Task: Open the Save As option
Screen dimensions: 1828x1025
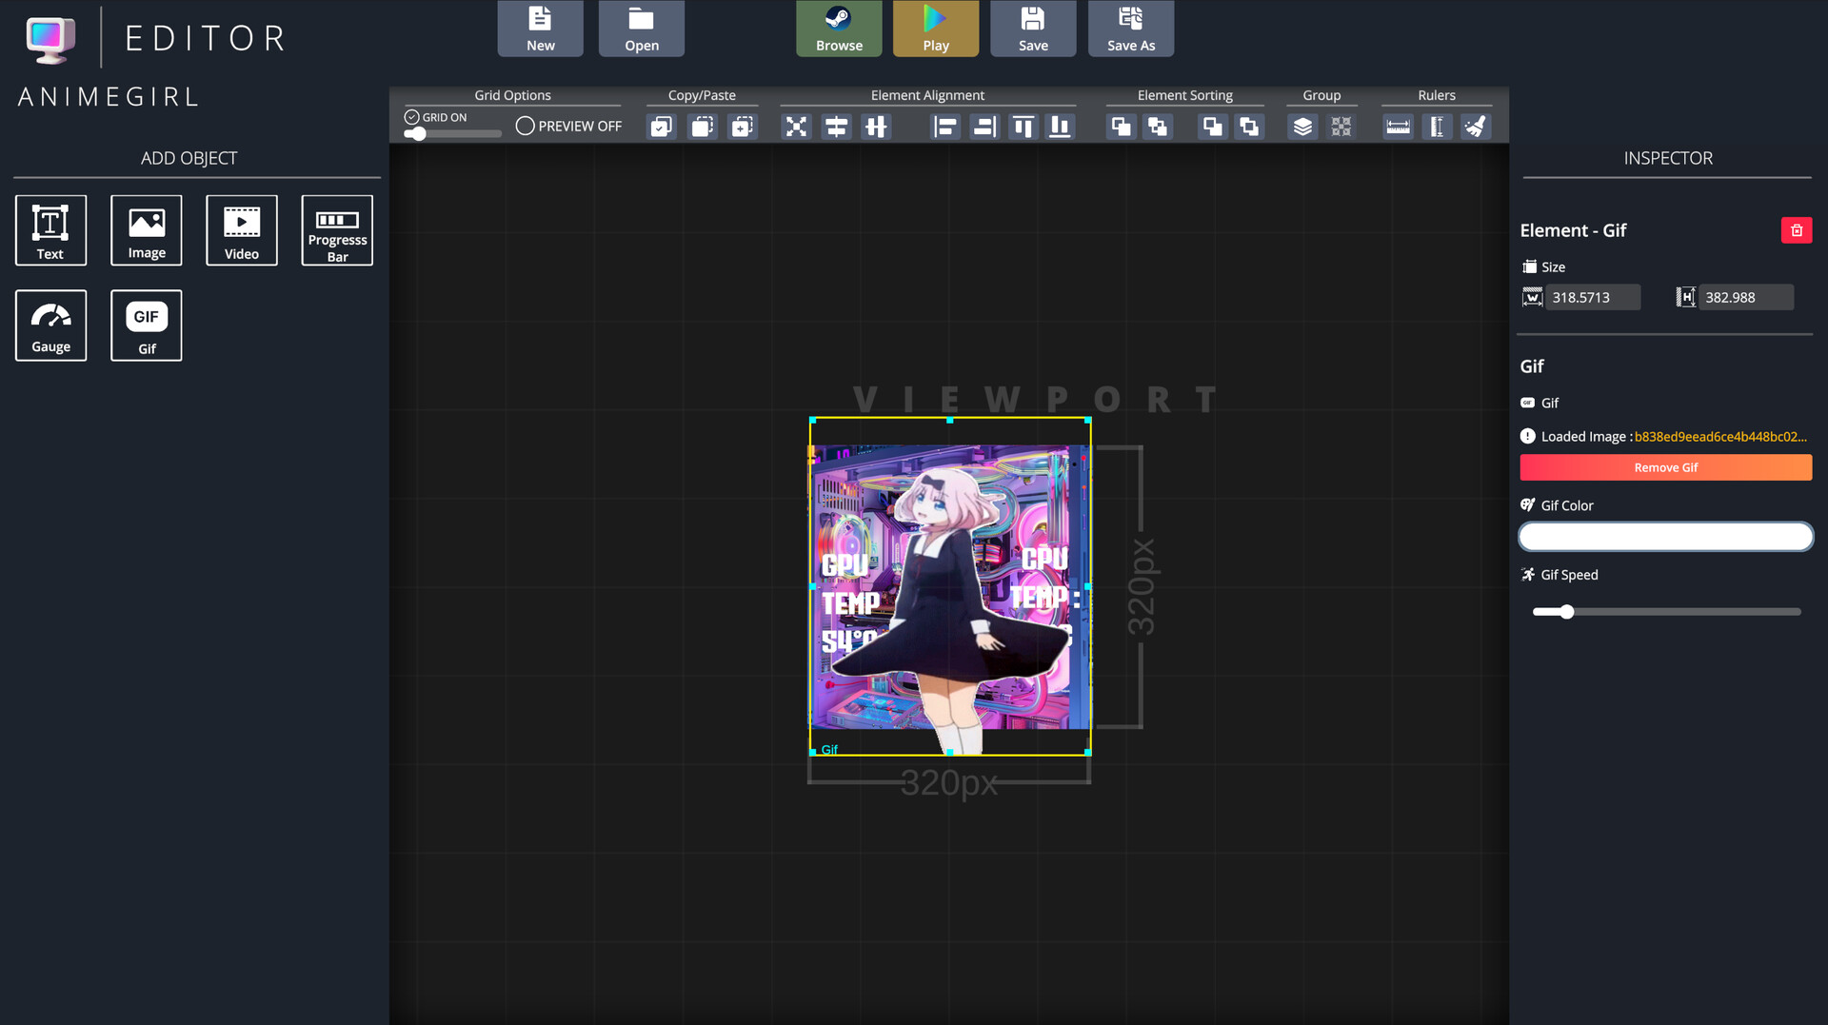Action: (x=1131, y=29)
